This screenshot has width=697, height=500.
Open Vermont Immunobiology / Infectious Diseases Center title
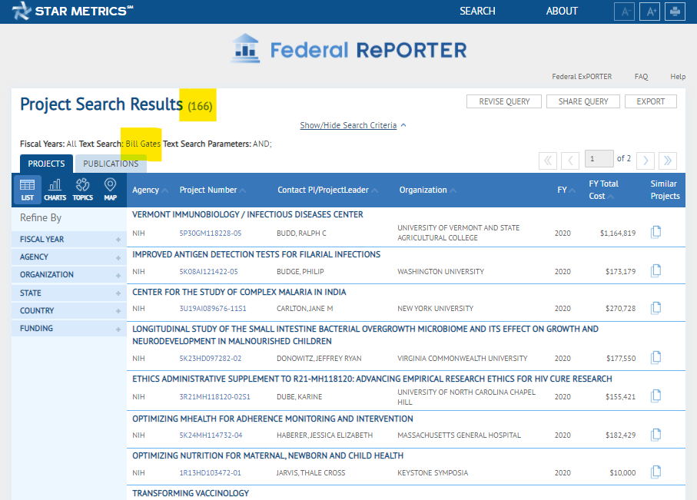(247, 214)
